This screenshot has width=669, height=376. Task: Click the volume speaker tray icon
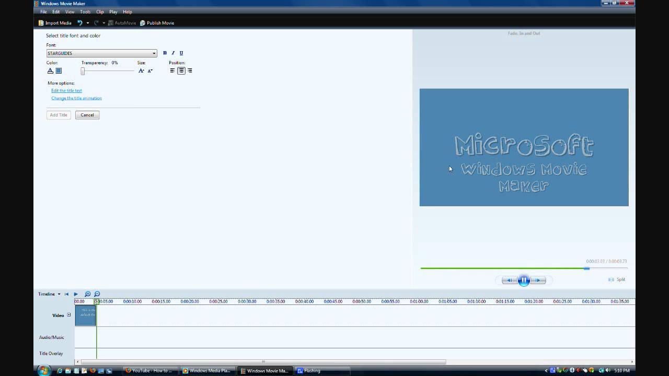608,371
